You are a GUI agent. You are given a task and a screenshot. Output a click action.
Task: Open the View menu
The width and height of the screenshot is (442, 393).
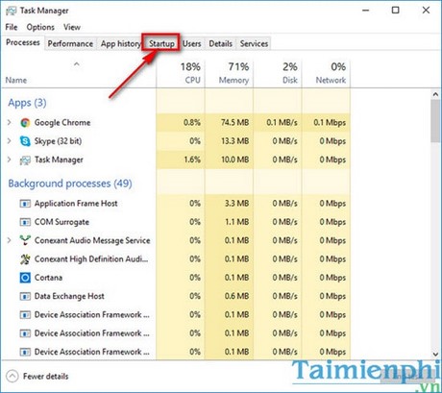pyautogui.click(x=72, y=27)
